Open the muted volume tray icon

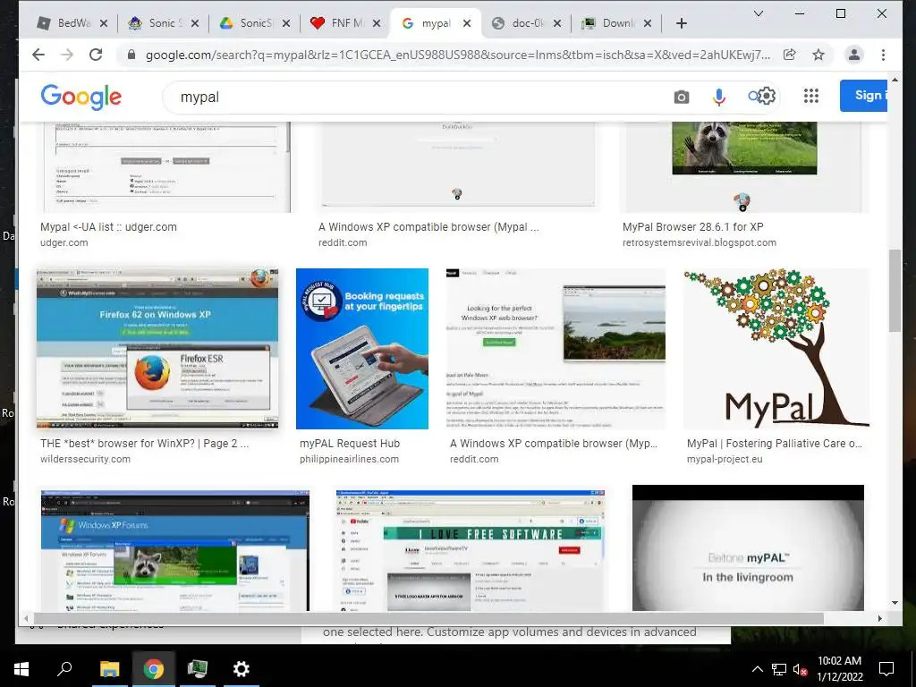click(800, 669)
